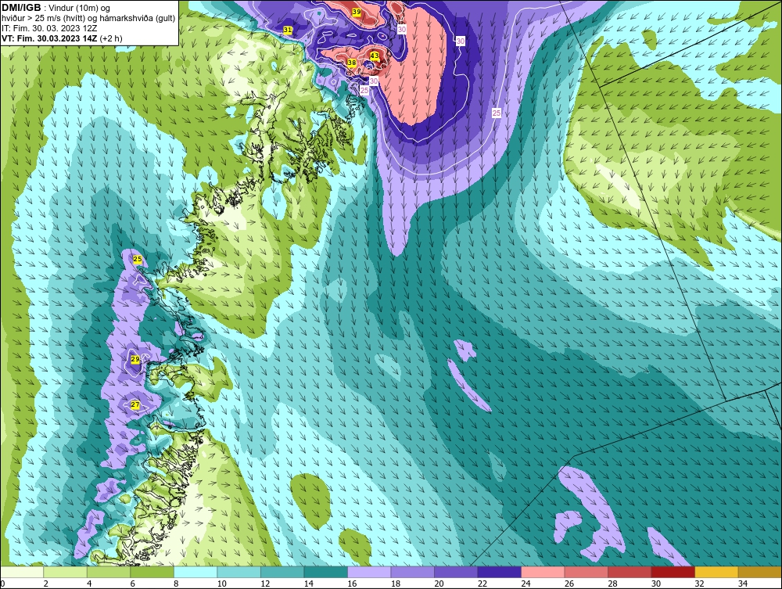The height and width of the screenshot is (589, 782).
Task: Click the yellow 29 gust maximum label
Action: click(x=135, y=359)
